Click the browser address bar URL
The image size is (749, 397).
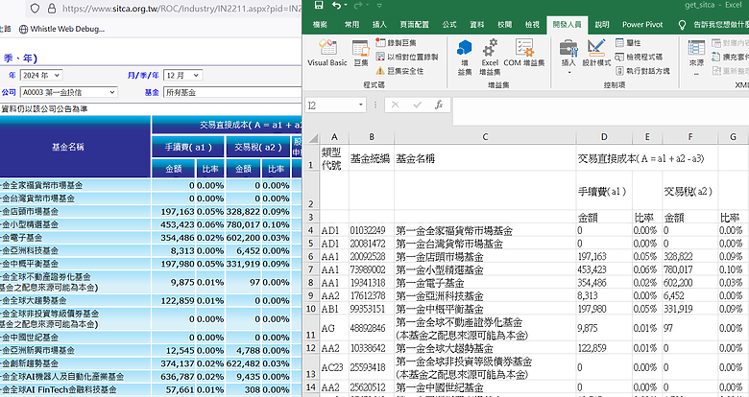click(x=181, y=9)
